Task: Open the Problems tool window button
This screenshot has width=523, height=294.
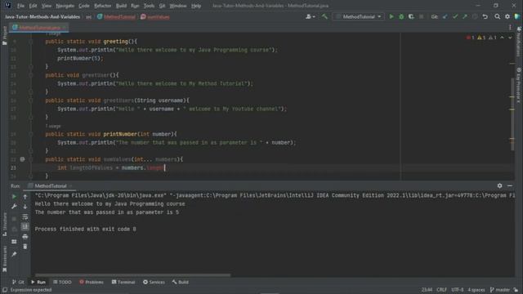Action: point(92,282)
